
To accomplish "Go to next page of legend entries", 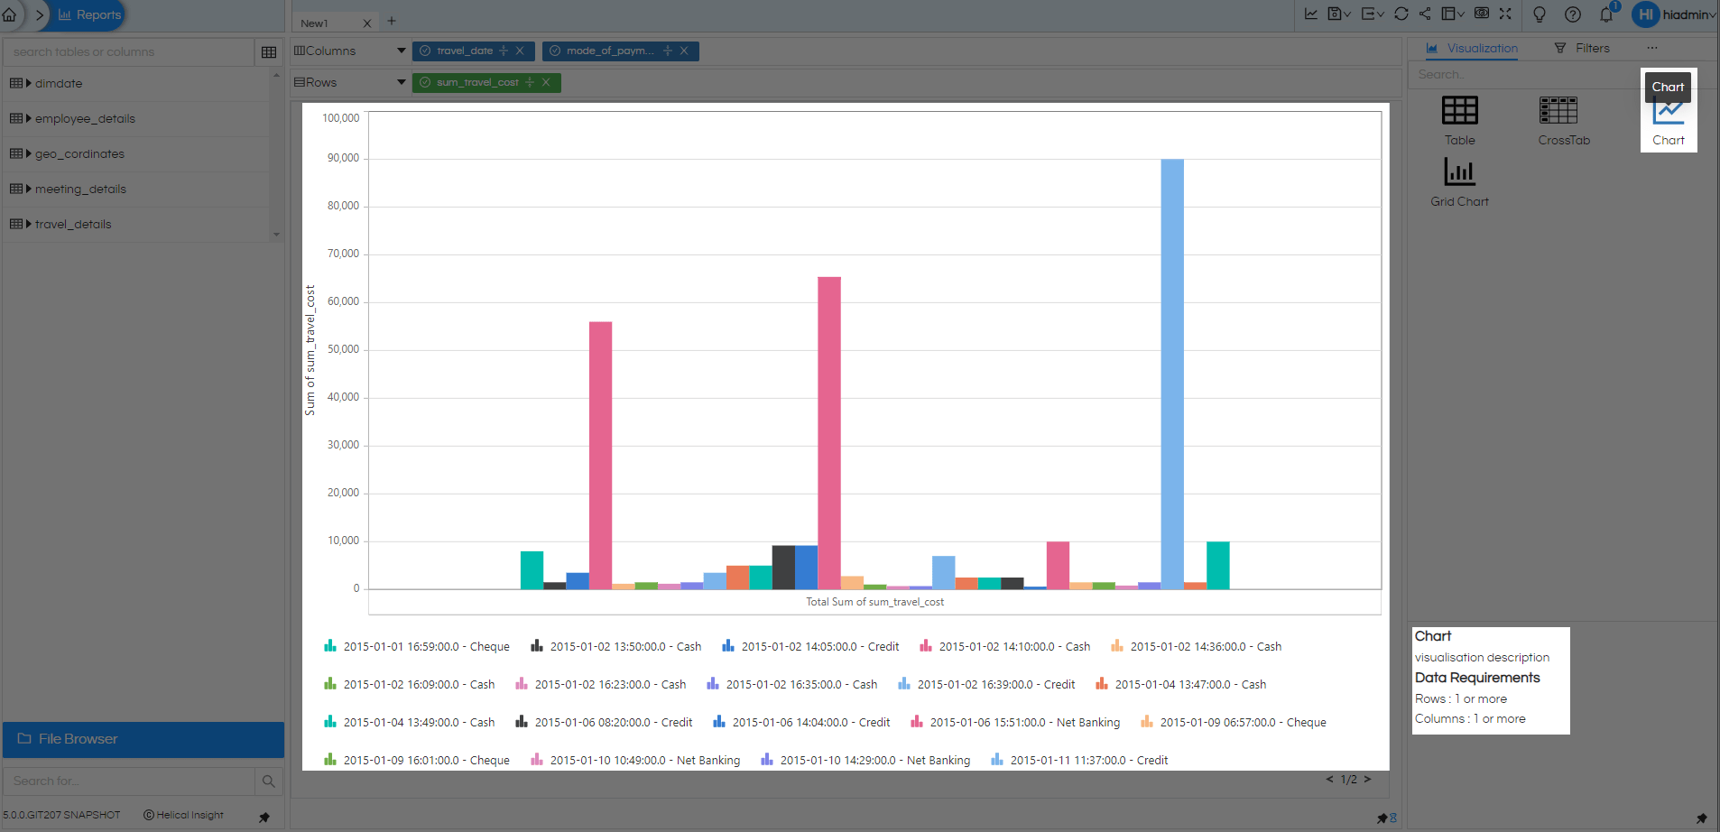I will tap(1367, 779).
